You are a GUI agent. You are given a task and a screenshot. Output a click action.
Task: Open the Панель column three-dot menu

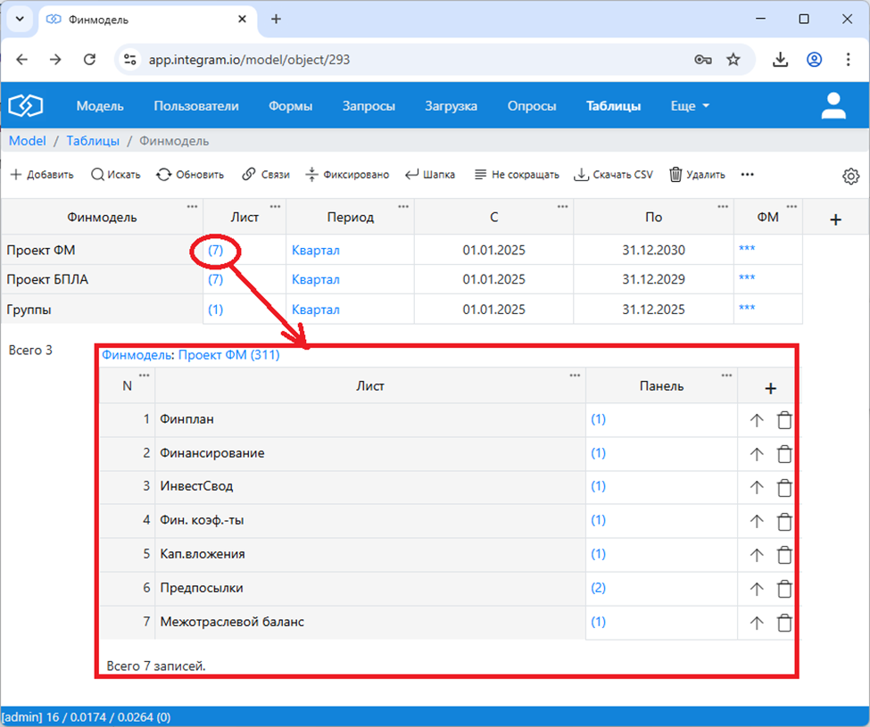click(726, 376)
